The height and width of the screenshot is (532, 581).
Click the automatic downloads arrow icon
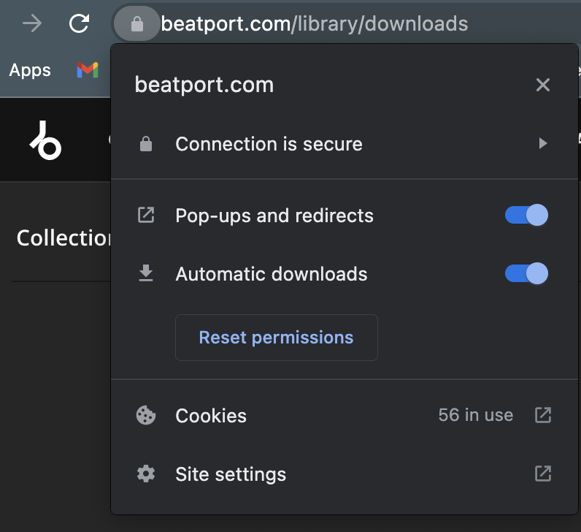[x=146, y=273]
